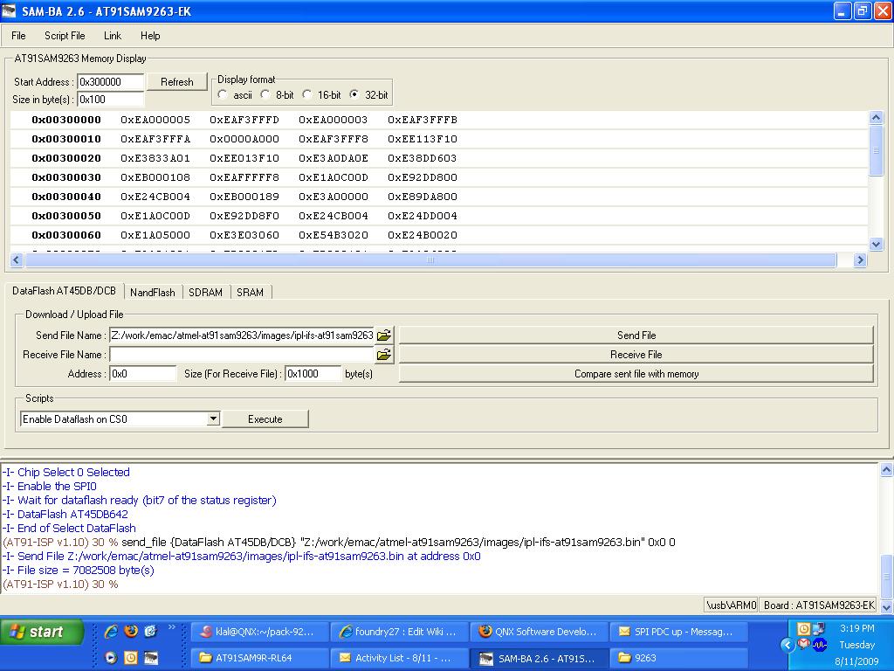This screenshot has width=894, height=671.
Task: Open the Script File menu
Action: [x=65, y=36]
